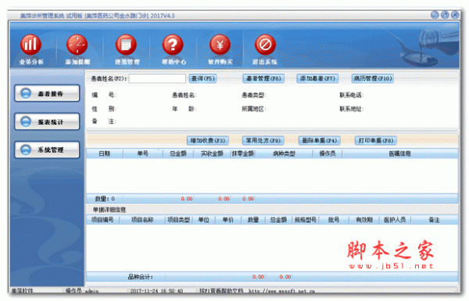Focus the 患者姓名(F2) input field

pos(157,79)
